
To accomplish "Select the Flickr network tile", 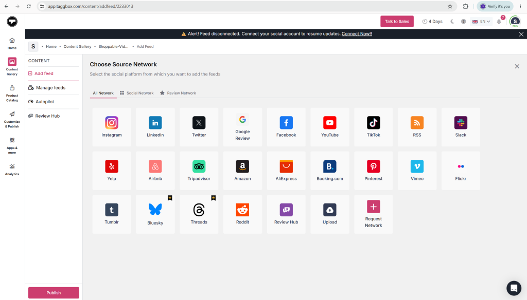I will [x=461, y=171].
